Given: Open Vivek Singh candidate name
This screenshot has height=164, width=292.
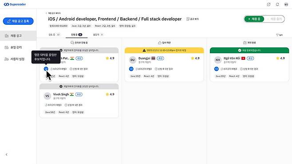Looking at the screenshot, I should [61, 94].
